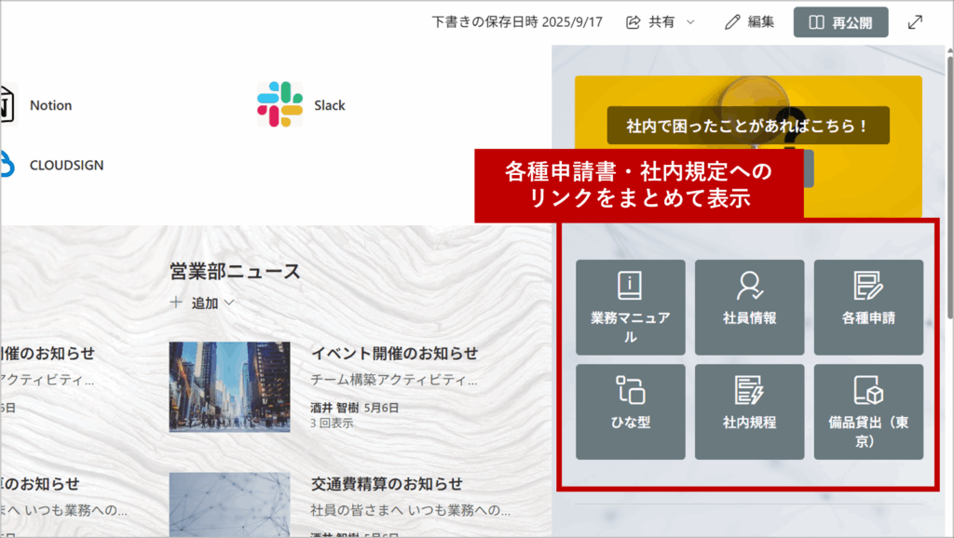954x538 pixels.
Task: Open the 交通費精算のお知らせ news headline
Action: tap(387, 484)
